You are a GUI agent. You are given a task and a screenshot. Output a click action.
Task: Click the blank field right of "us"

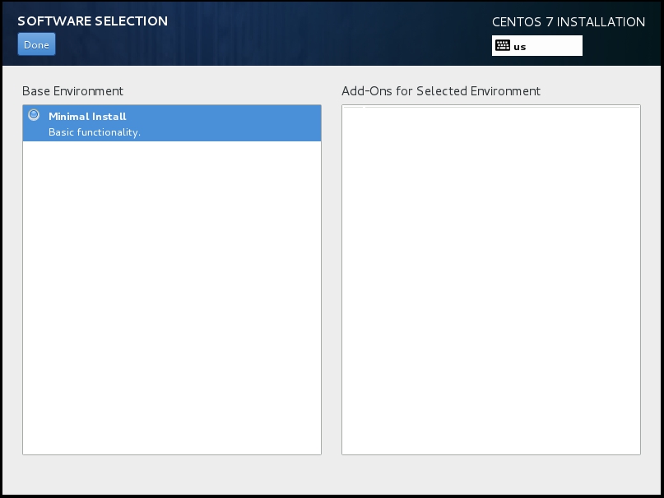click(555, 46)
